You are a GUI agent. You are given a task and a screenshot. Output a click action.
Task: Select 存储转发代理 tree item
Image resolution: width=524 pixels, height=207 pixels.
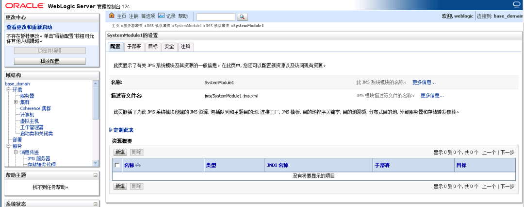point(41,164)
